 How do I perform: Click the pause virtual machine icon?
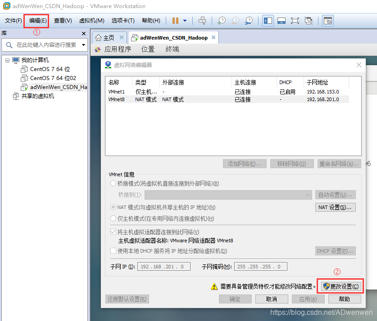[175, 21]
